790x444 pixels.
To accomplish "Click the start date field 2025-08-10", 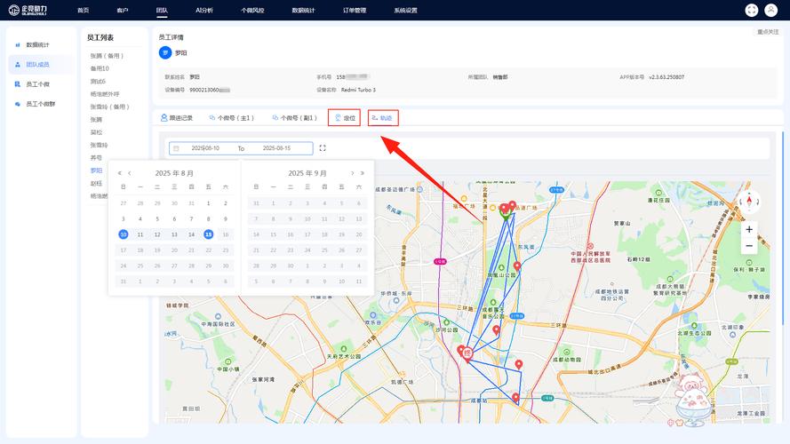I will [x=205, y=148].
